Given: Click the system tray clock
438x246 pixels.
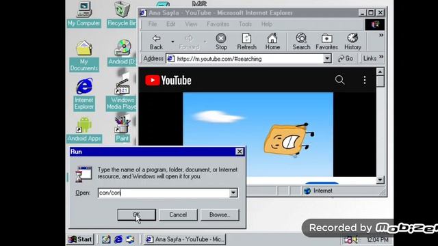Looking at the screenshot, I should pyautogui.click(x=377, y=240).
